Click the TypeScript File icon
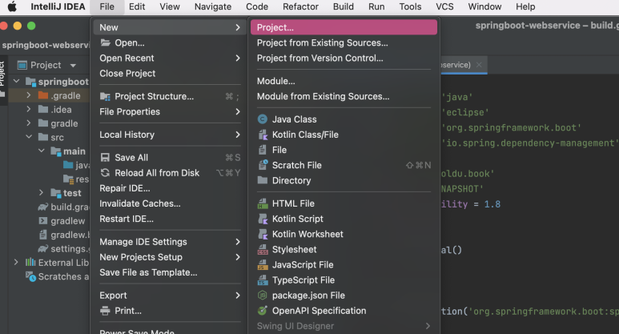Image resolution: width=619 pixels, height=334 pixels. pyautogui.click(x=263, y=280)
